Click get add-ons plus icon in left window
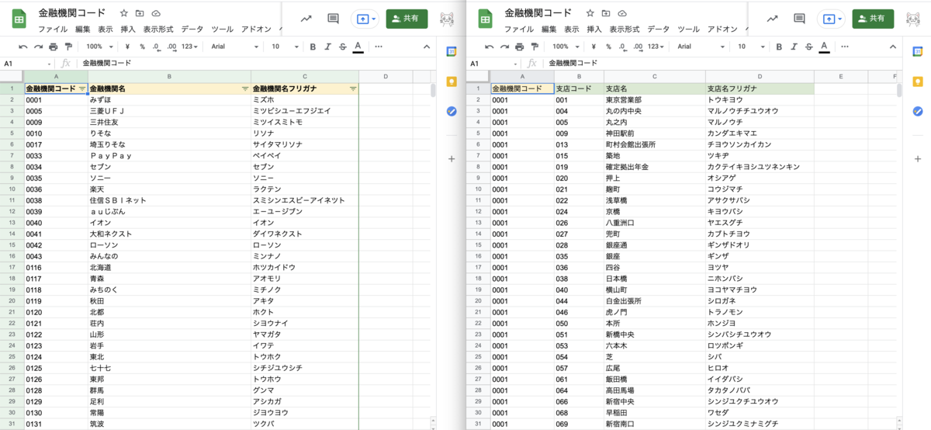931x430 pixels. coord(452,159)
